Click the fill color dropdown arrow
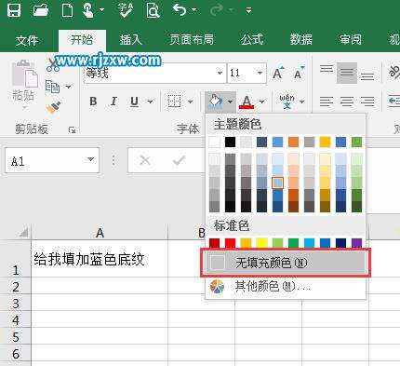 point(230,102)
